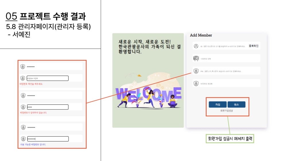
Task: Click the topmost shield icon in left panel
Action: [23, 66]
